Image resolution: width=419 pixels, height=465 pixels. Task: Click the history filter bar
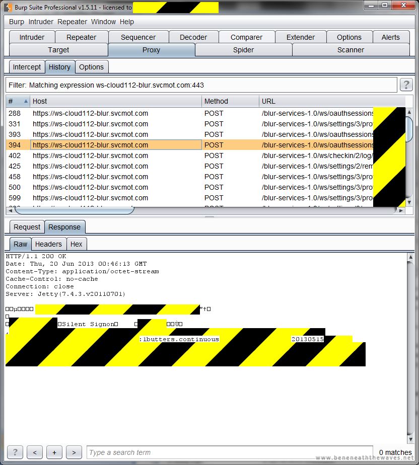[201, 85]
